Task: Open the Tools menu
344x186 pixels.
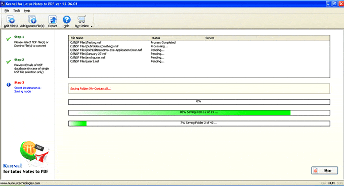Action: click(17, 11)
